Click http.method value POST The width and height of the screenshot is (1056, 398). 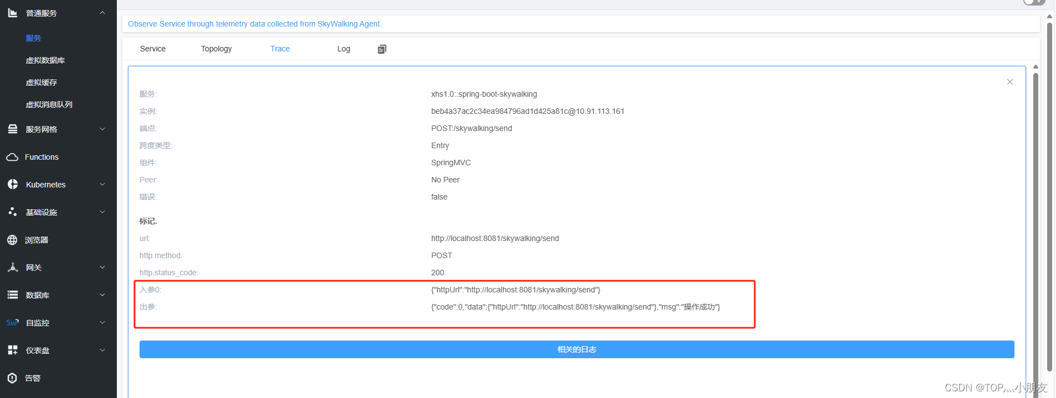[442, 255]
